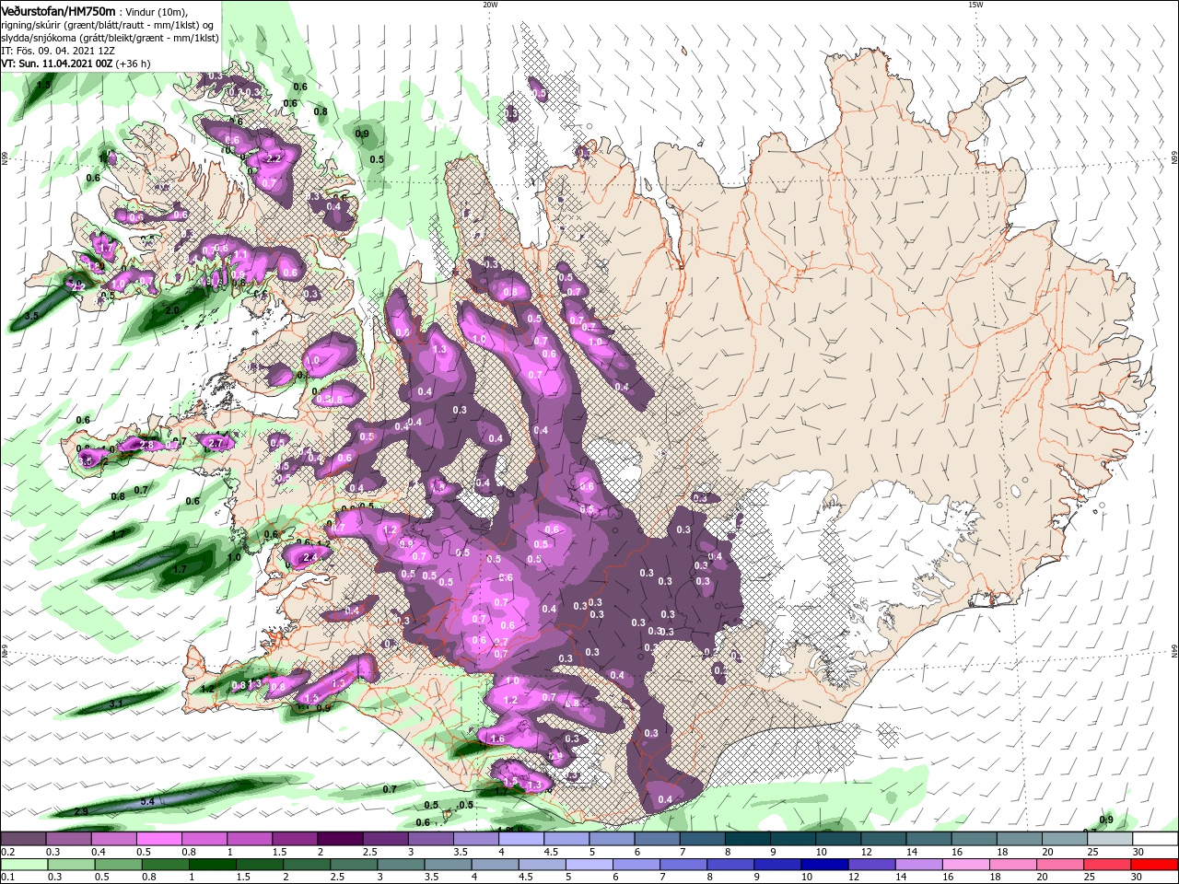The image size is (1179, 884).
Task: Pick the gray-green 3 rain-scale swatch
Action: [400, 865]
